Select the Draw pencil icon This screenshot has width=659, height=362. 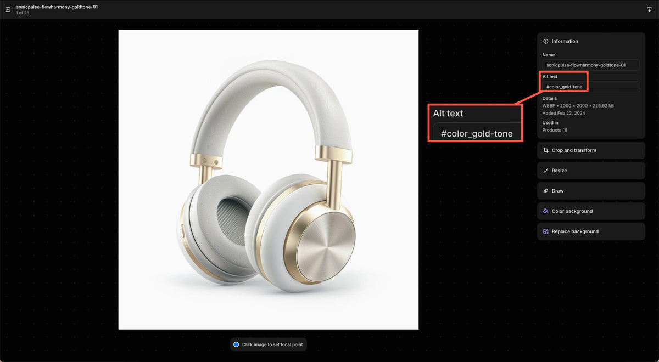coord(546,191)
